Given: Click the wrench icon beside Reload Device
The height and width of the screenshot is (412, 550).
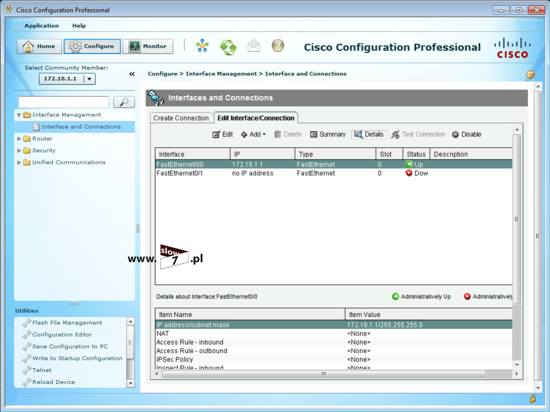Looking at the screenshot, I should (x=26, y=382).
